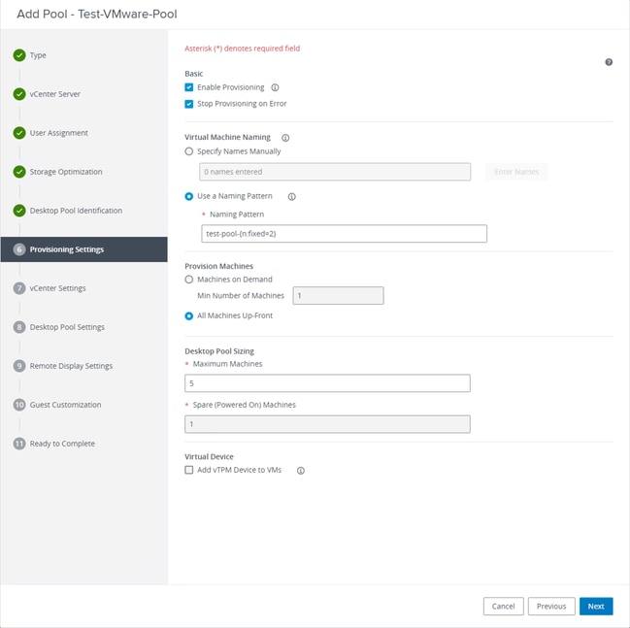Choose Machines on Demand radio option
Screen dimensions: 630x628
point(189,280)
